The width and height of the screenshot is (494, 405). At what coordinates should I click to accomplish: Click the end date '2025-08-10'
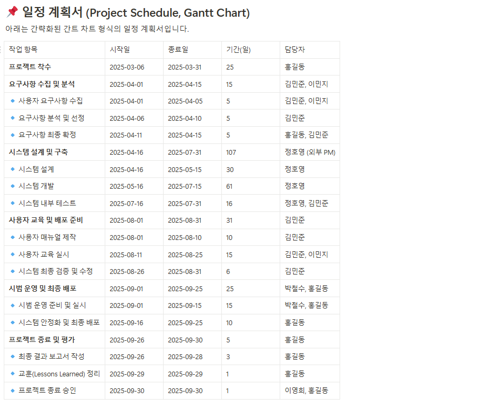(185, 238)
